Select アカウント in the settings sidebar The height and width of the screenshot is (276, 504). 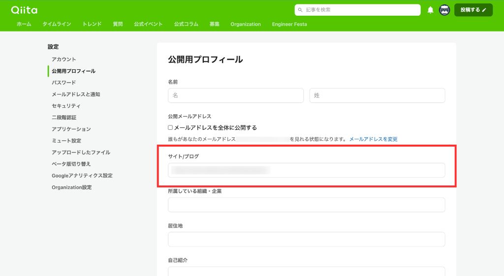click(63, 59)
